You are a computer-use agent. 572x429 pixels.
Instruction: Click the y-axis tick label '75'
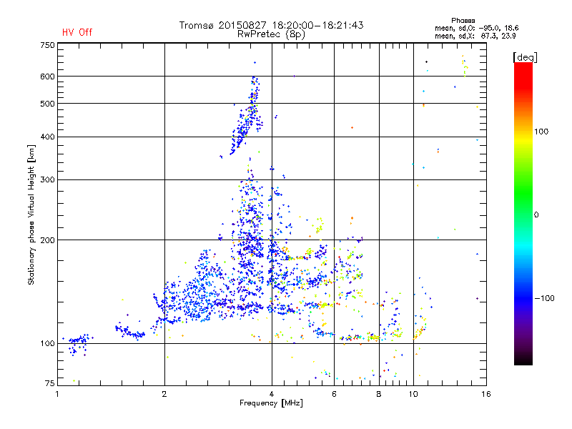tap(50, 383)
